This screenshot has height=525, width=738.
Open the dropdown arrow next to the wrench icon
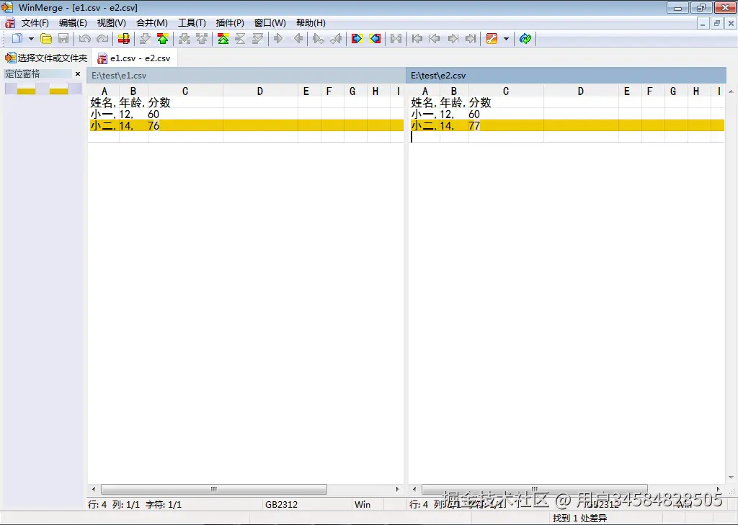[506, 38]
